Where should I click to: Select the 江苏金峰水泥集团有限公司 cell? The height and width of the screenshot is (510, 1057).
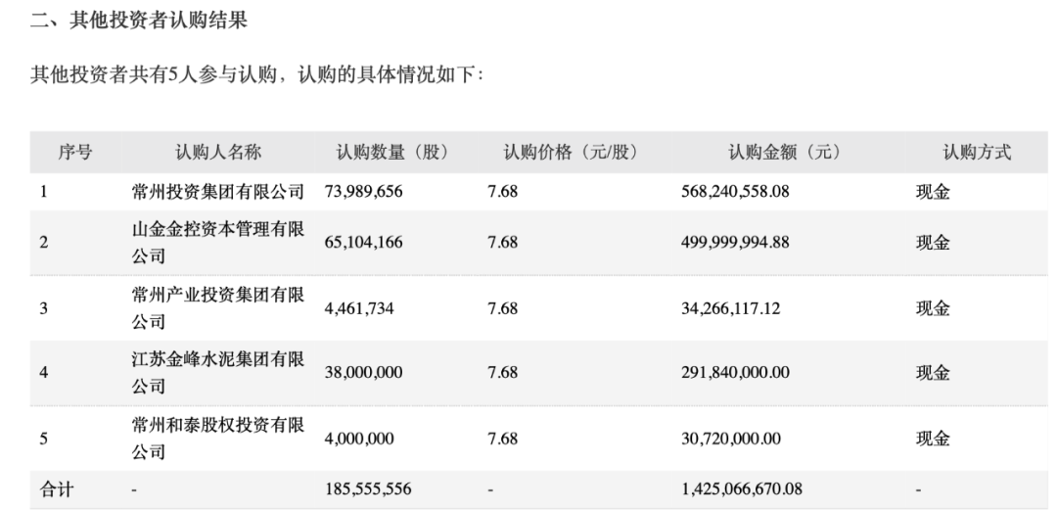tap(218, 373)
